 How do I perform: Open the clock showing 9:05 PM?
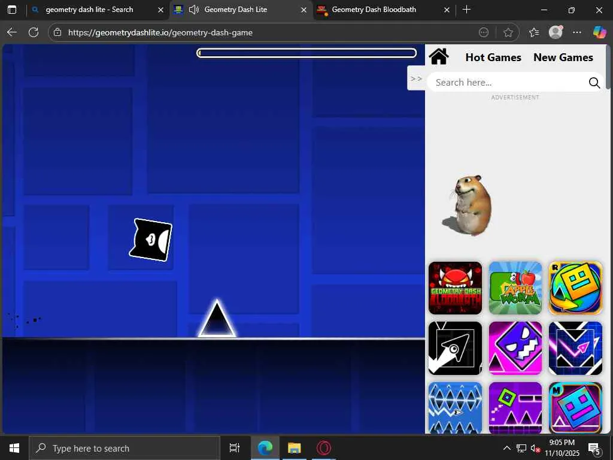pyautogui.click(x=562, y=448)
